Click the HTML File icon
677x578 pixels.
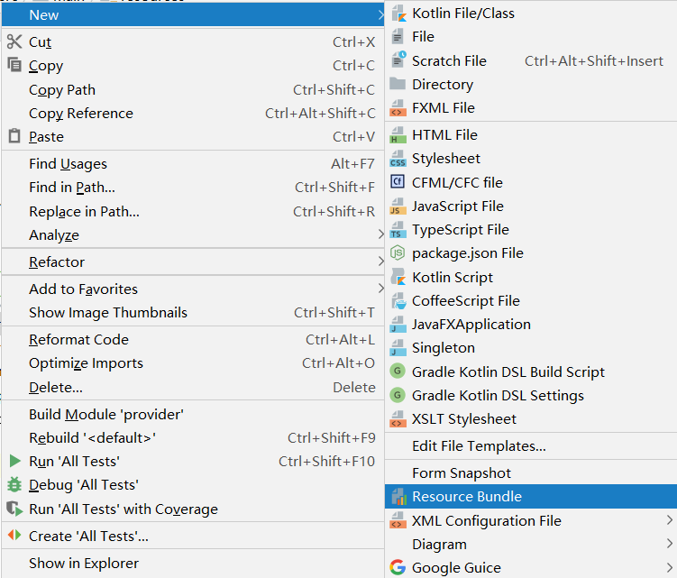pos(398,135)
